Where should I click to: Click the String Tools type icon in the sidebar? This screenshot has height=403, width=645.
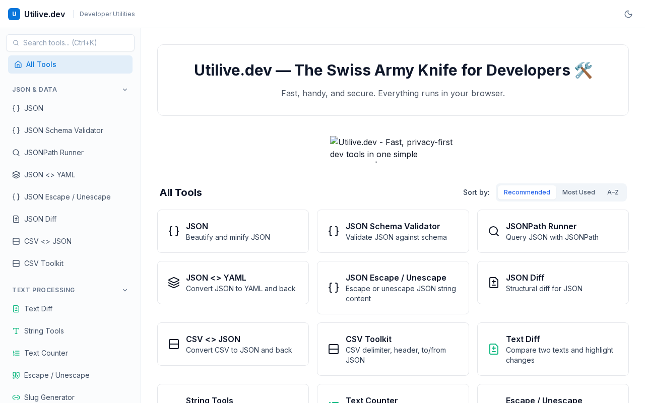tap(16, 331)
